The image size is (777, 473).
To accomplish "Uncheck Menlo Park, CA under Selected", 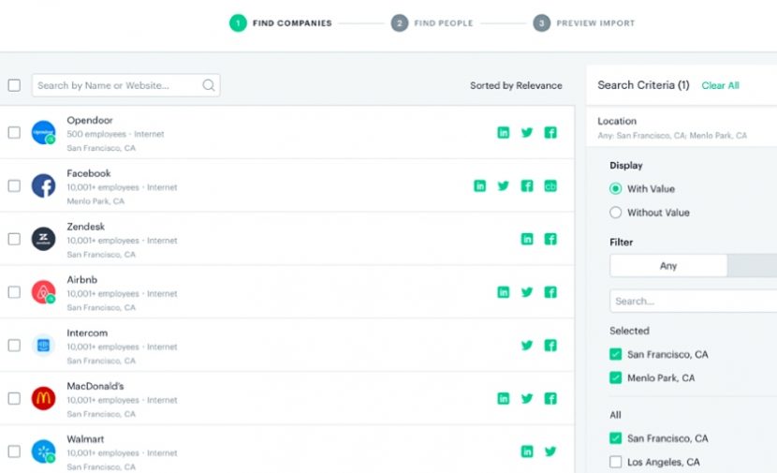I will (615, 377).
